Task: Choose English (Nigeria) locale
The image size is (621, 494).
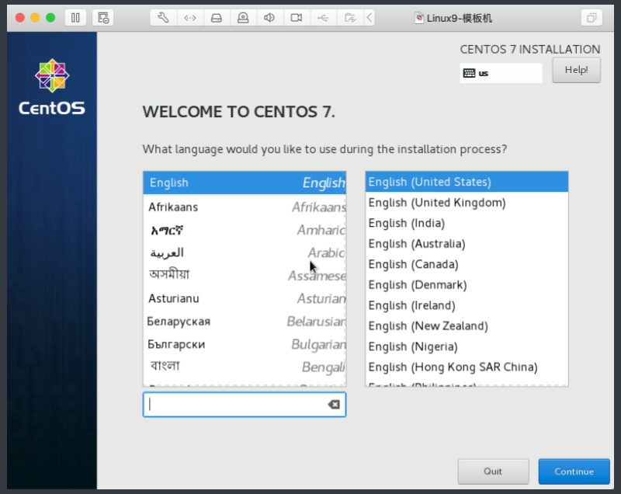Action: (467, 346)
